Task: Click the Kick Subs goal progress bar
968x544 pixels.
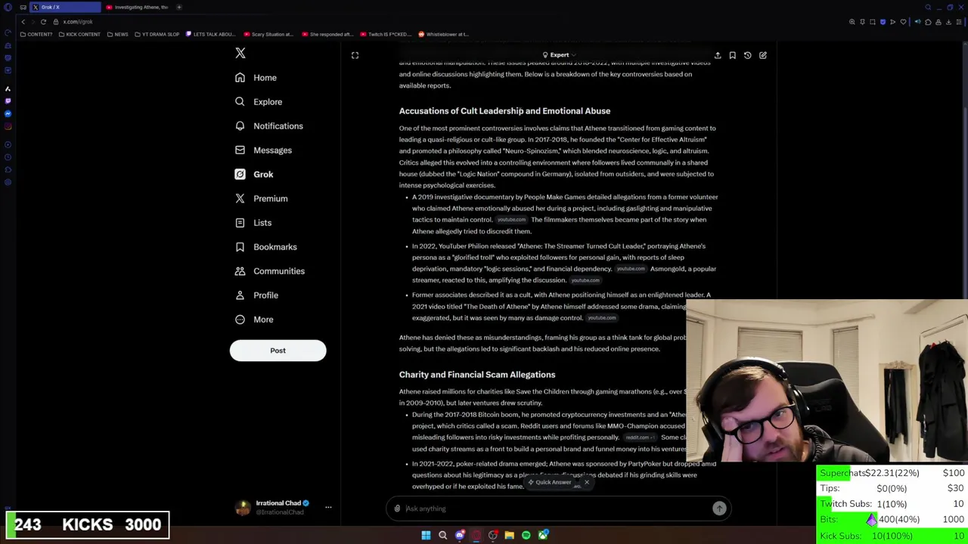Action: coord(892,536)
